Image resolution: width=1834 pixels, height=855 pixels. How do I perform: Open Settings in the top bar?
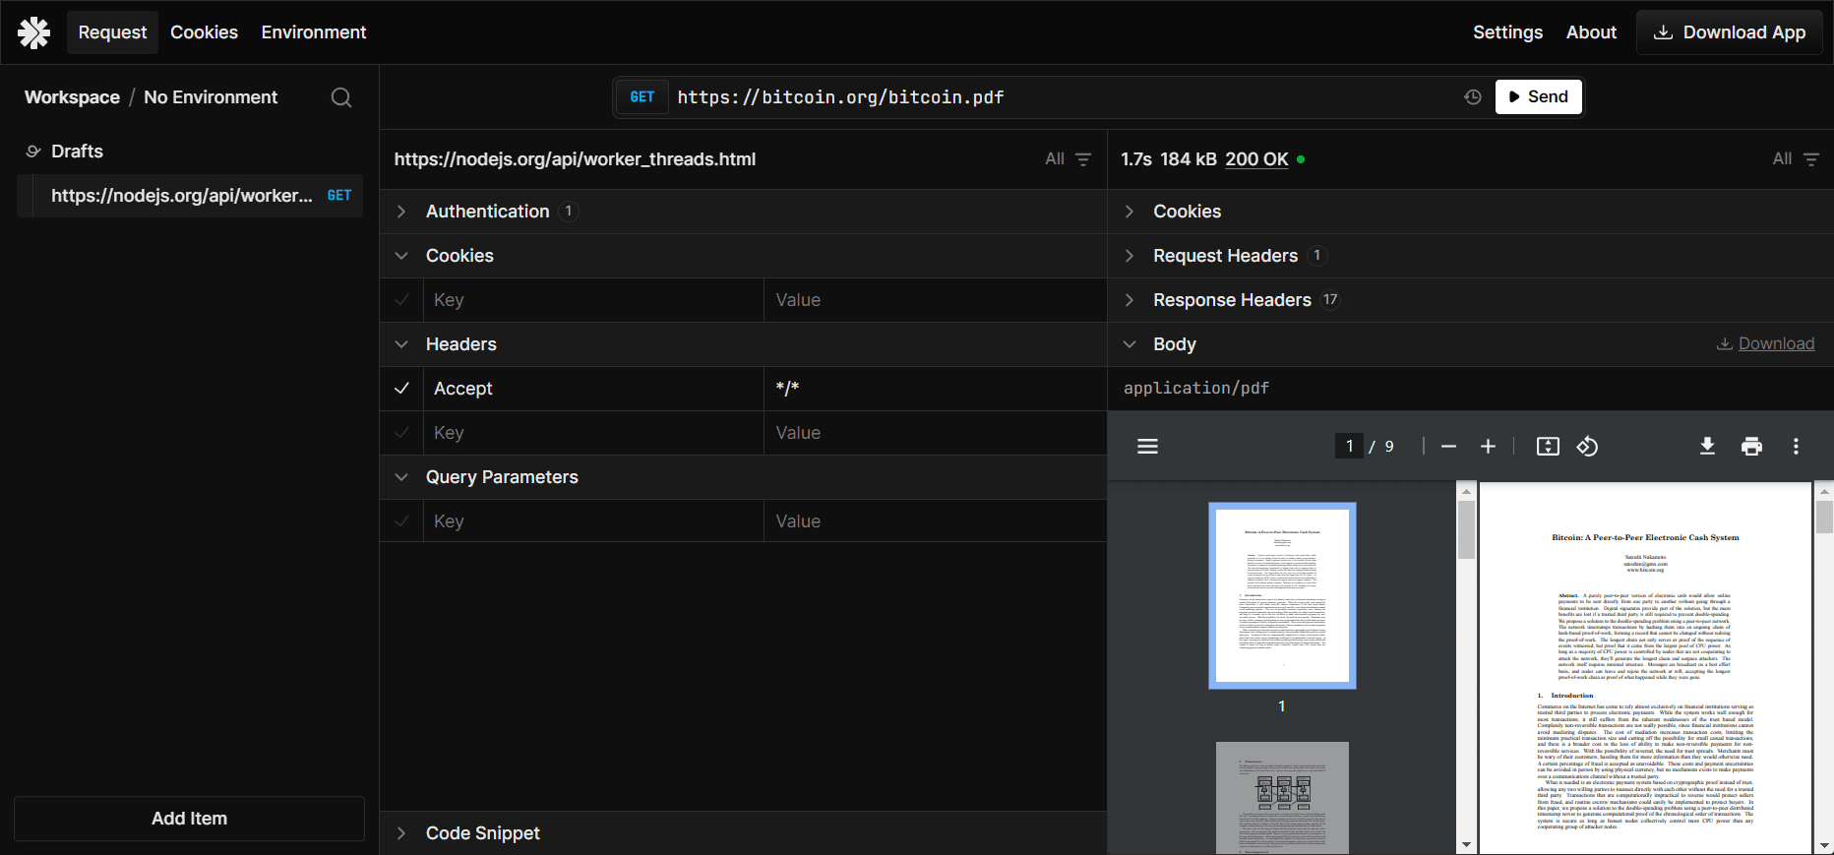click(1507, 32)
